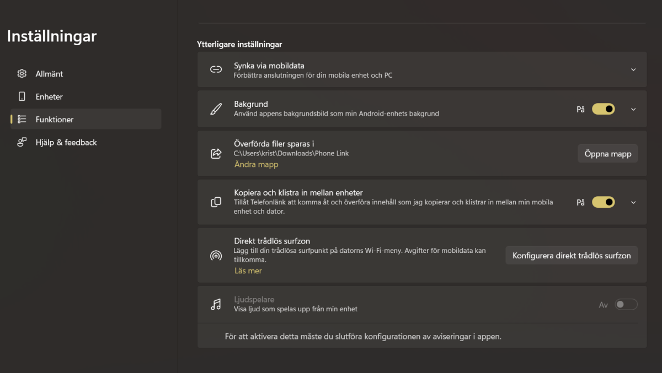Click the Överförda filer share icon

point(216,153)
